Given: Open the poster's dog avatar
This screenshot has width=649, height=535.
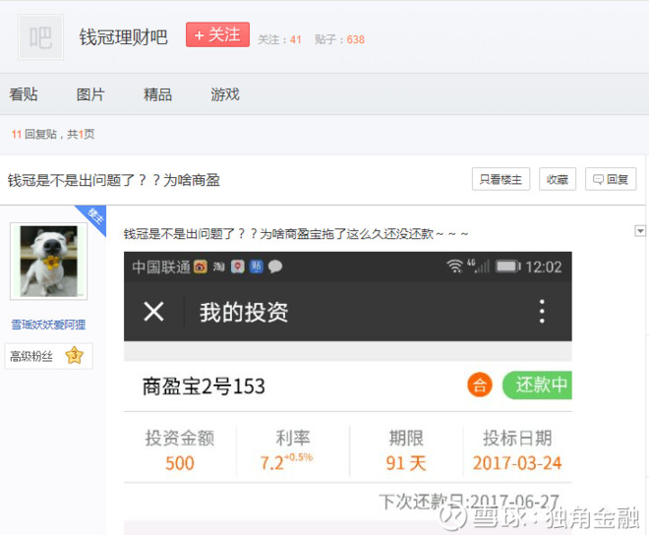Looking at the screenshot, I should coord(49,261).
